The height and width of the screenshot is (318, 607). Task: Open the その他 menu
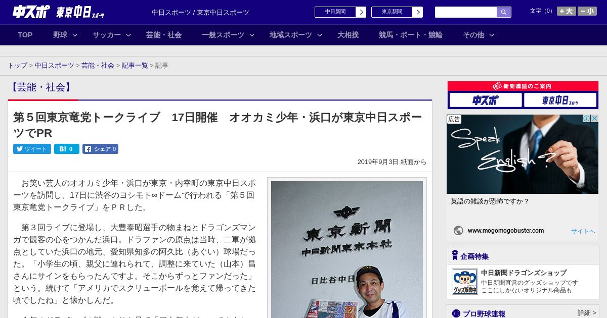click(x=473, y=35)
